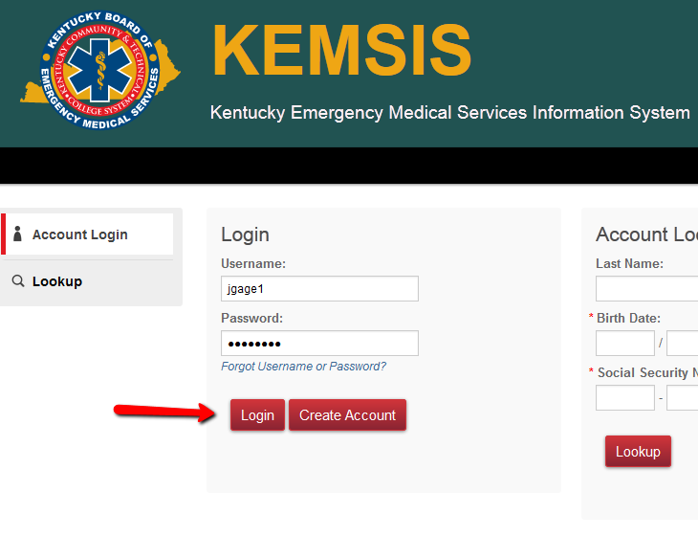This screenshot has height=536, width=698.
Task: Click the second Birth Date box after the slash
Action: click(683, 343)
